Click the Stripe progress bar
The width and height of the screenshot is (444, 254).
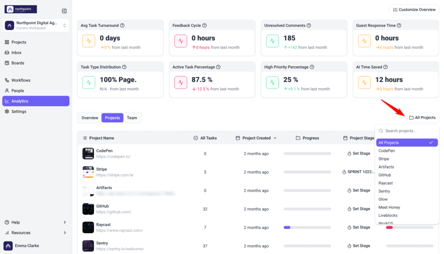pyautogui.click(x=307, y=172)
